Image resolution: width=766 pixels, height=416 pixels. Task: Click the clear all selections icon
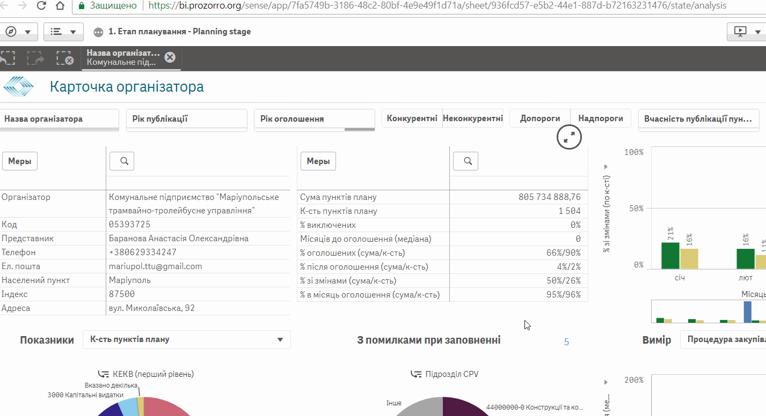pos(64,58)
